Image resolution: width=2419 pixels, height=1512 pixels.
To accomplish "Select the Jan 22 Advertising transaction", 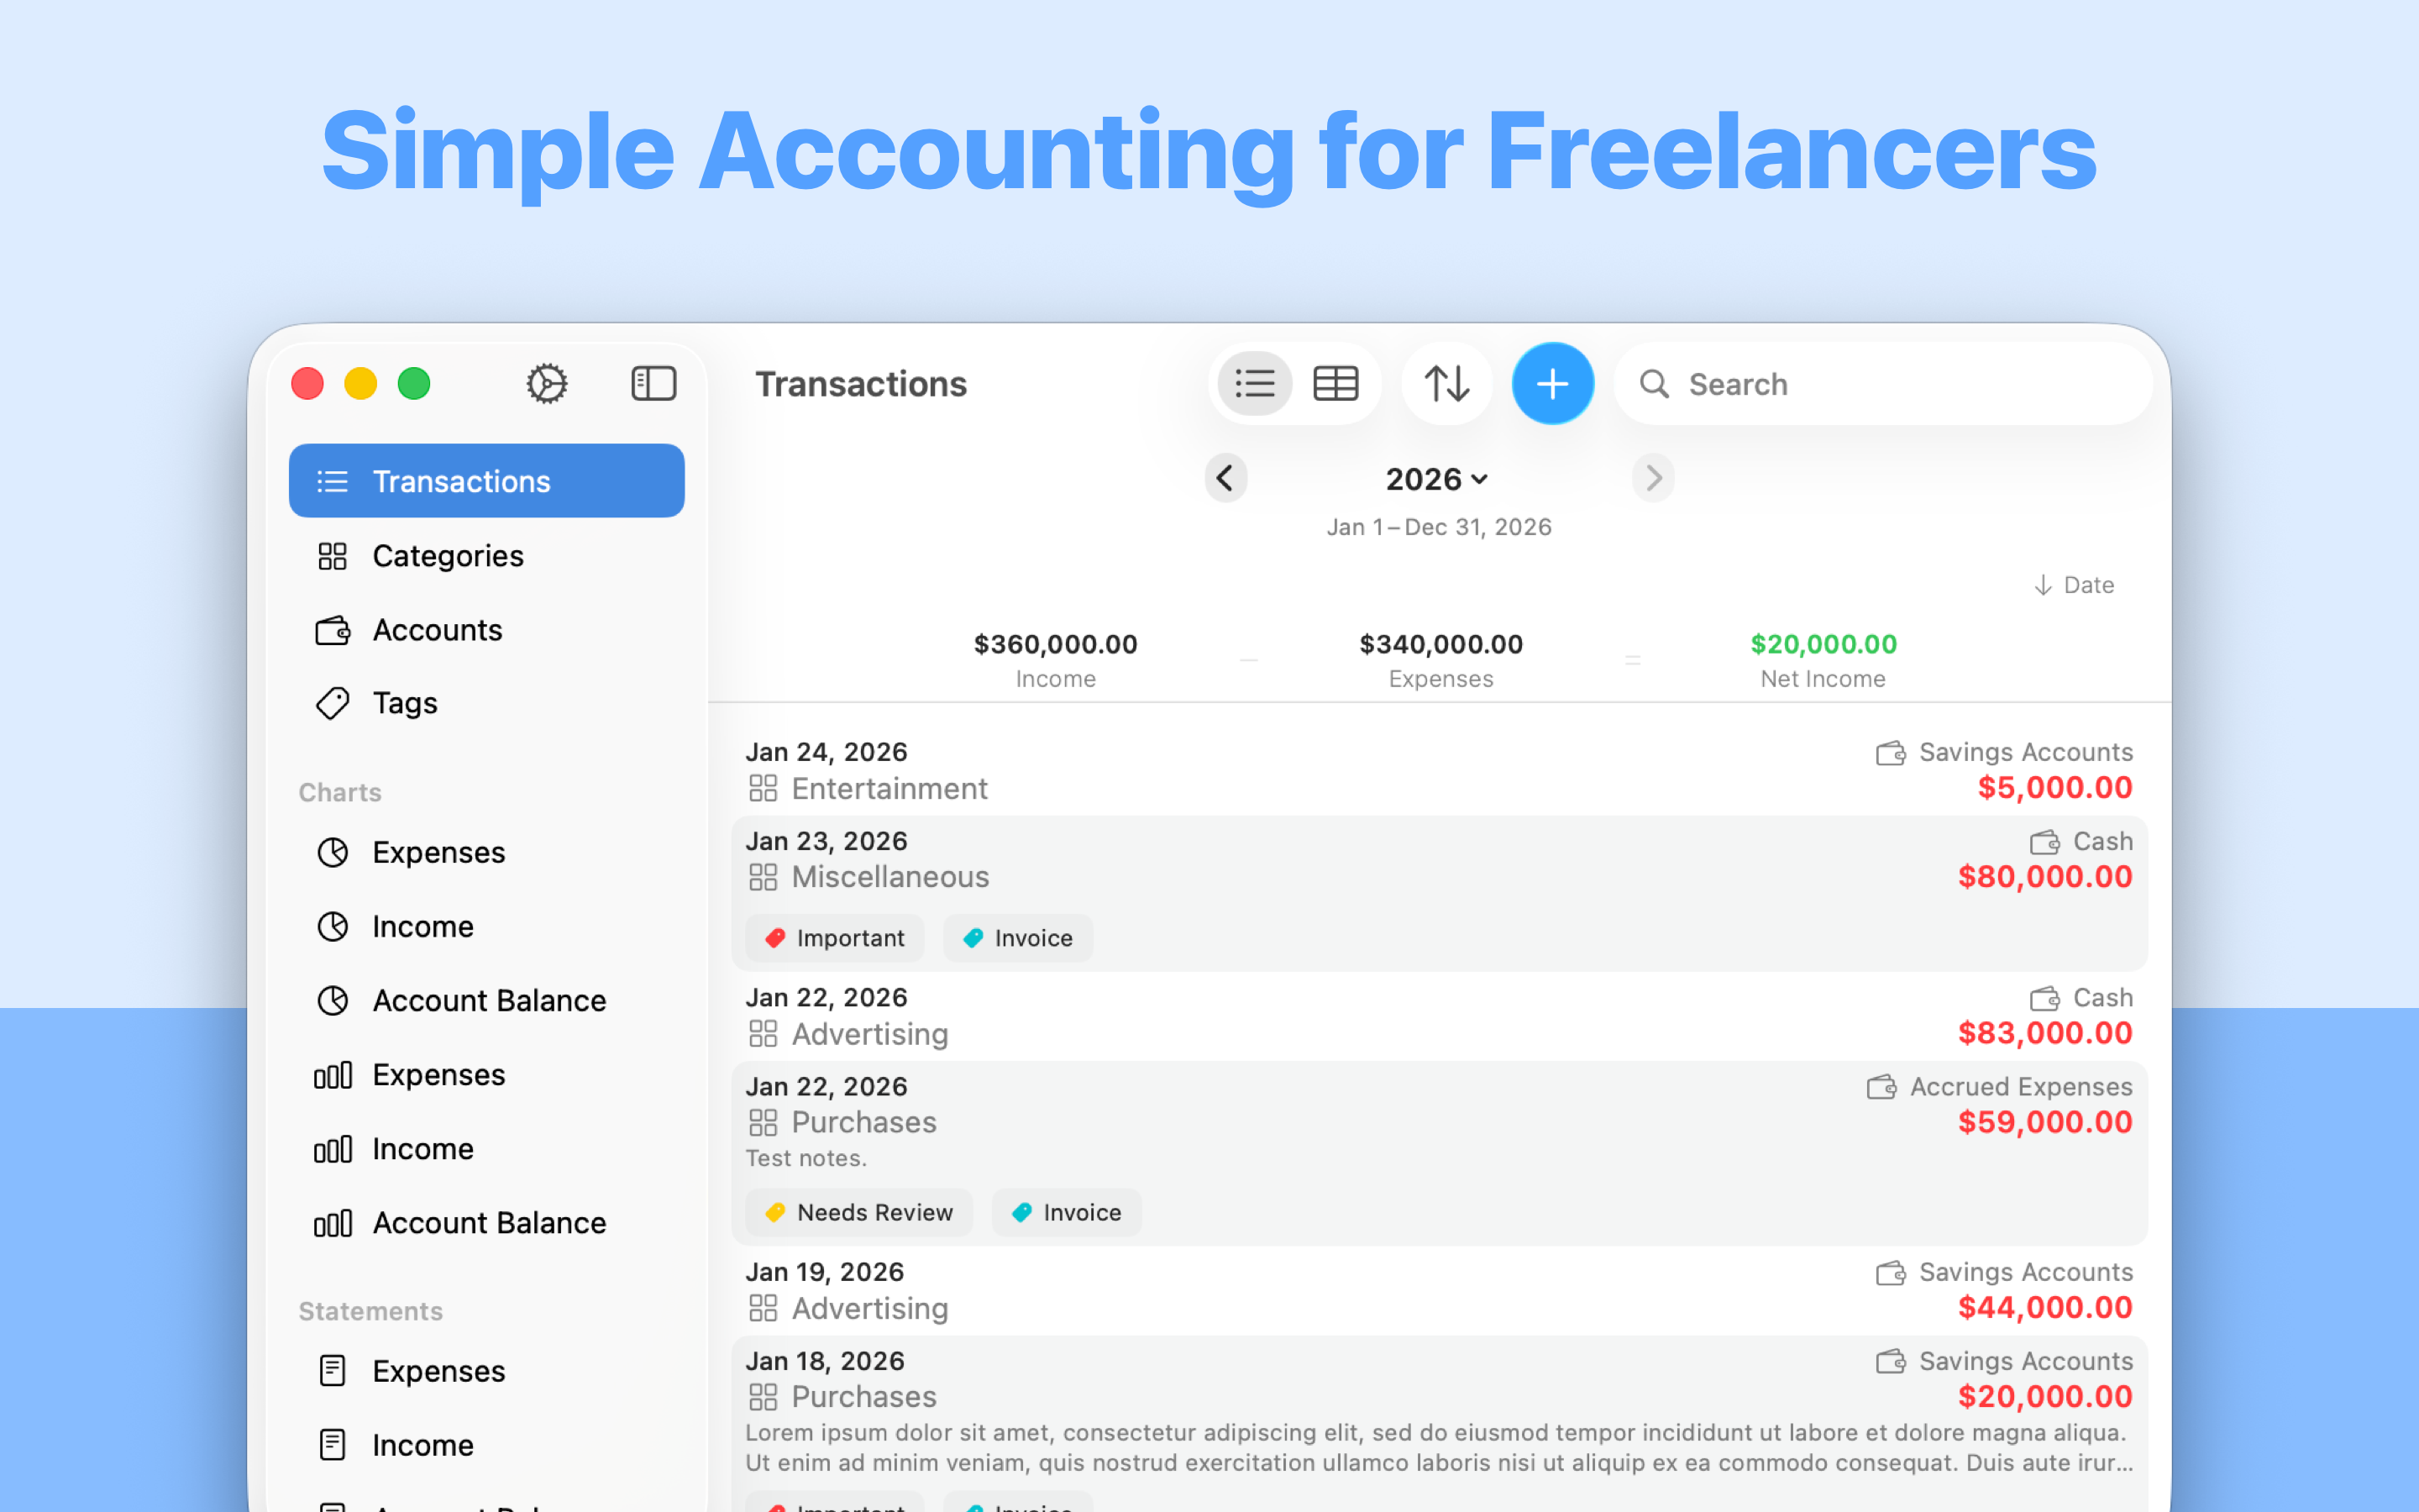I will click(x=1440, y=1016).
